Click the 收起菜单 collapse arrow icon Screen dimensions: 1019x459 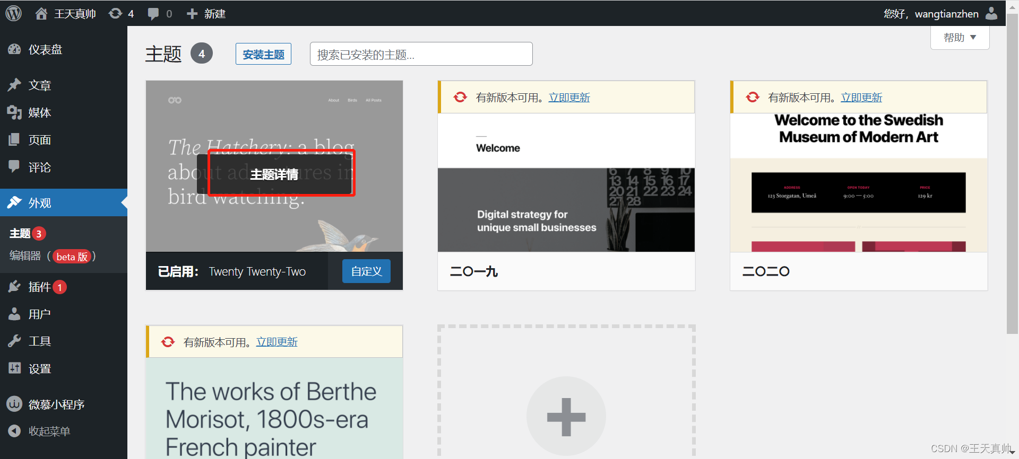pos(14,431)
